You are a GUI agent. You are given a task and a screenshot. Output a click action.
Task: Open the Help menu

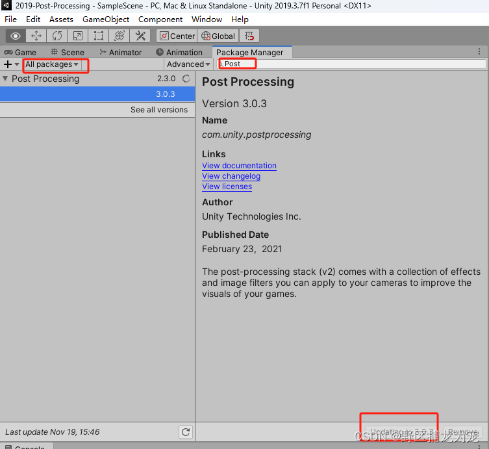240,19
